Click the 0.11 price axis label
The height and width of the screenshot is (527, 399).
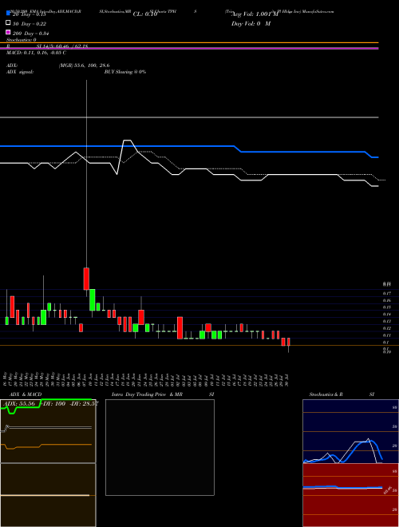coord(386,335)
